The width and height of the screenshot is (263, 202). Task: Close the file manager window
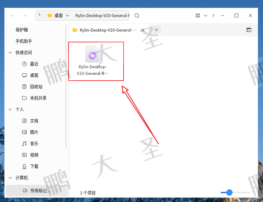250,15
